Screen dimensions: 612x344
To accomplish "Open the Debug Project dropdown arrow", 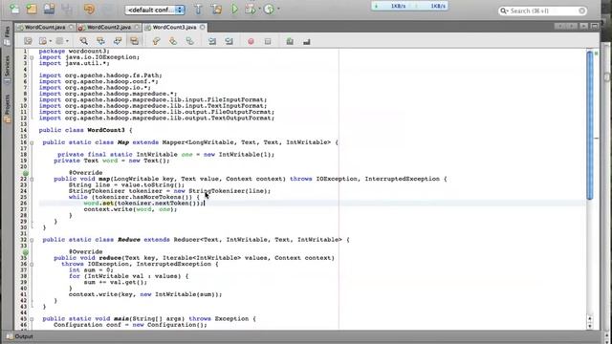I will pyautogui.click(x=259, y=9).
